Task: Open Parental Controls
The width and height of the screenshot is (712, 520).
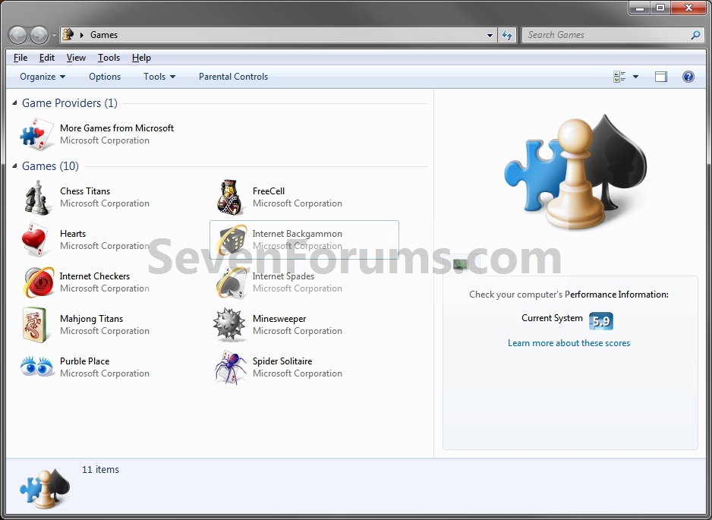Action: click(233, 77)
